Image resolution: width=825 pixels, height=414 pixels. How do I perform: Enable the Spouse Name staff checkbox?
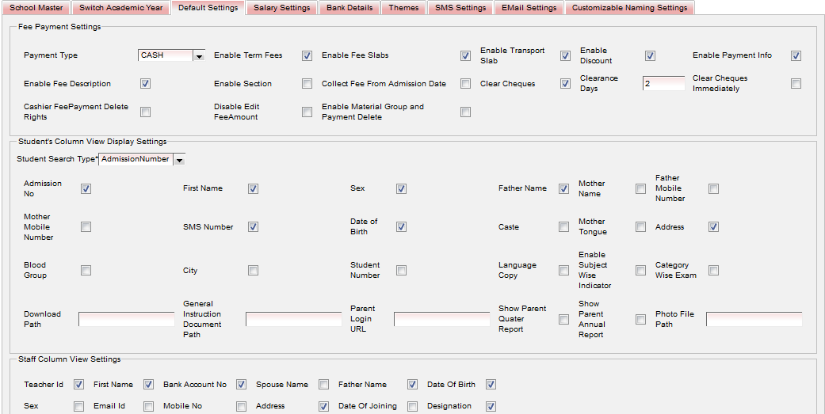click(x=323, y=385)
